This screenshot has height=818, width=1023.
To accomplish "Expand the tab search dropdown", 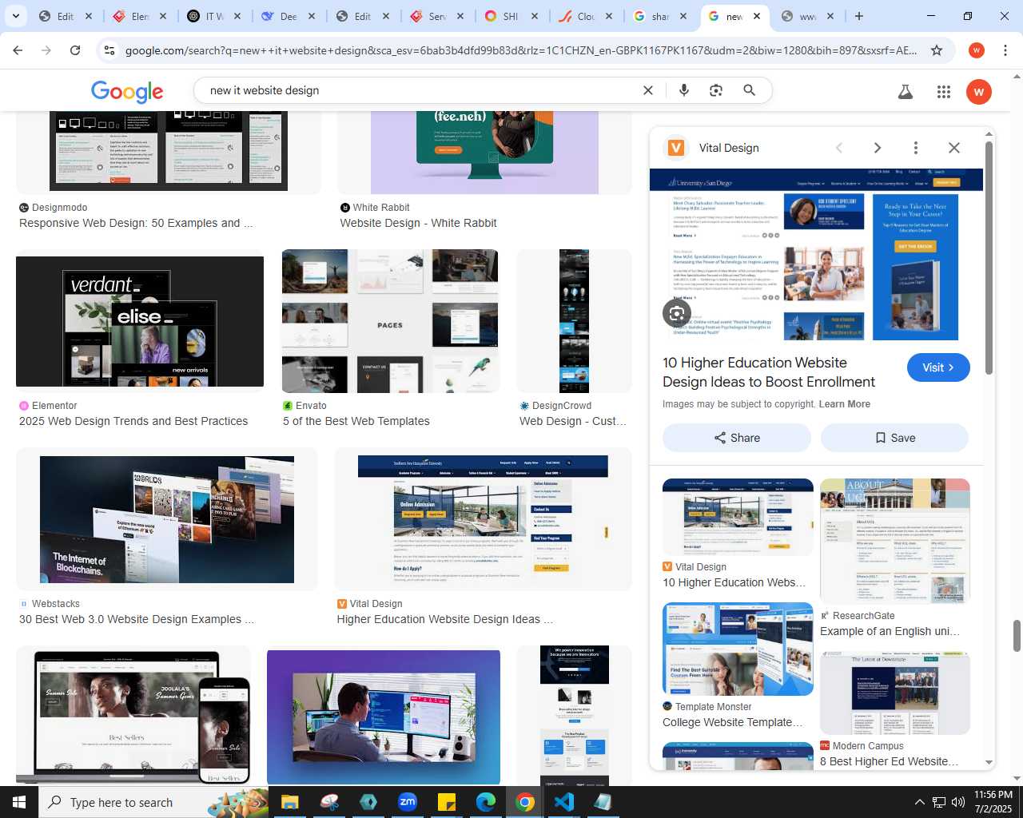I will tap(15, 16).
